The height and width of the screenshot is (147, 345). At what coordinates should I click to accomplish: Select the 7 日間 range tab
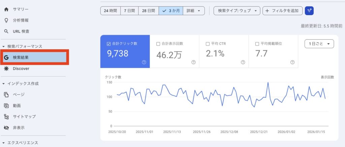129,10
